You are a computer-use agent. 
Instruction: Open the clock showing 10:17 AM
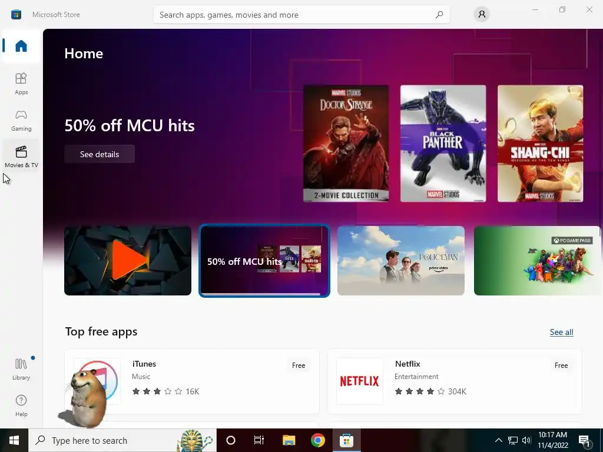tap(552, 440)
